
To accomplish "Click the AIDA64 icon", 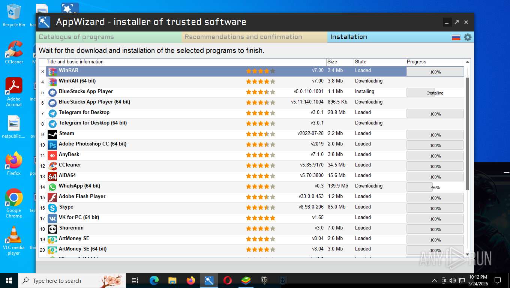I will (x=52, y=176).
